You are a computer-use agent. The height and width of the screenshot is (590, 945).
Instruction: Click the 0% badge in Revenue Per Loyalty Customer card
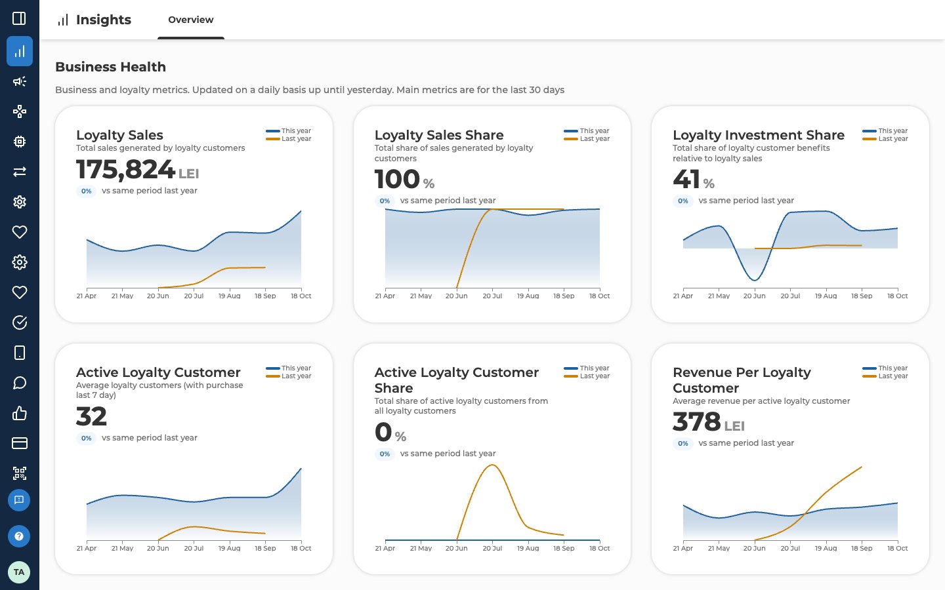pos(683,444)
